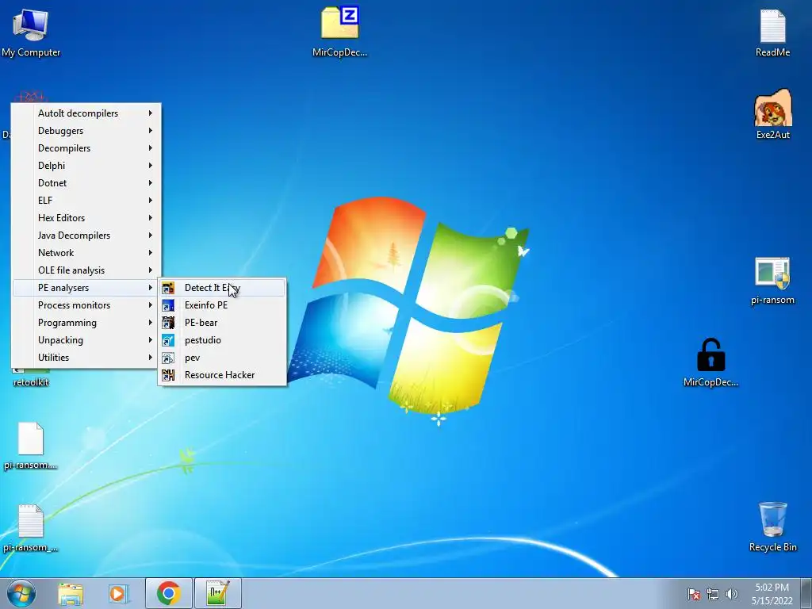Click the Exeinfo PE icon
The width and height of the screenshot is (812, 609).
click(x=168, y=305)
